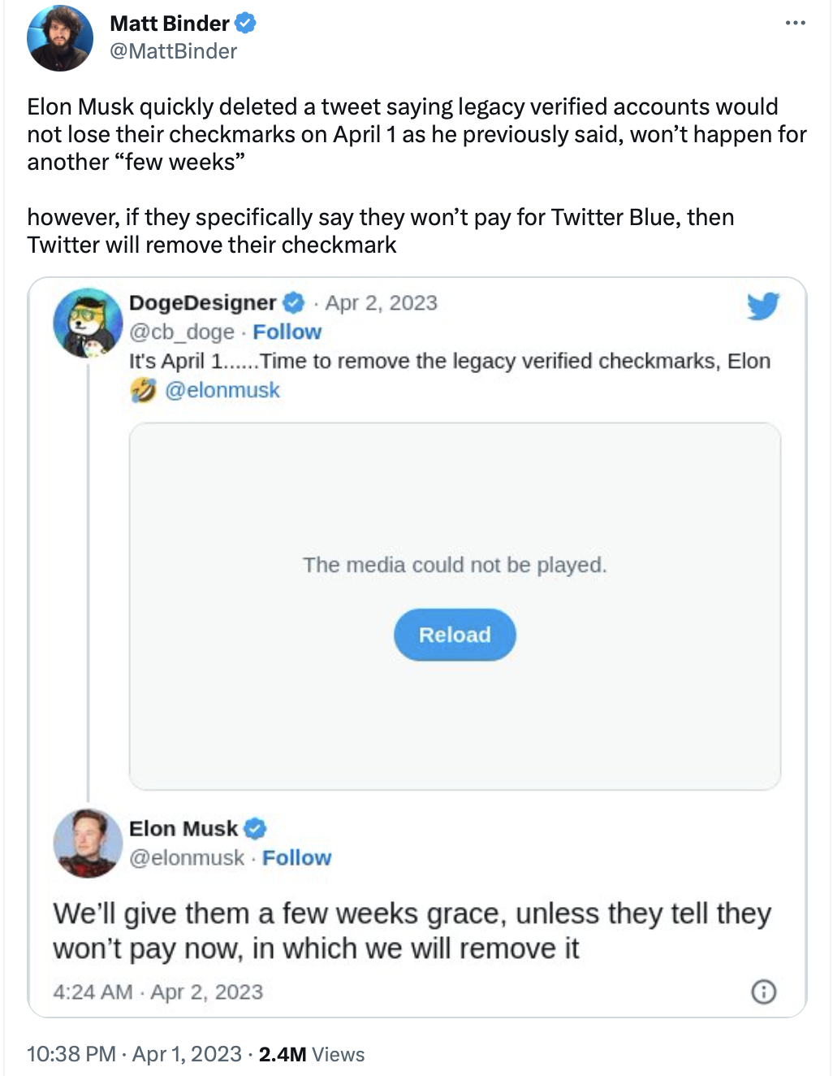Click the rolling-on-floor laughing emoji
The image size is (833, 1076).
tap(142, 390)
